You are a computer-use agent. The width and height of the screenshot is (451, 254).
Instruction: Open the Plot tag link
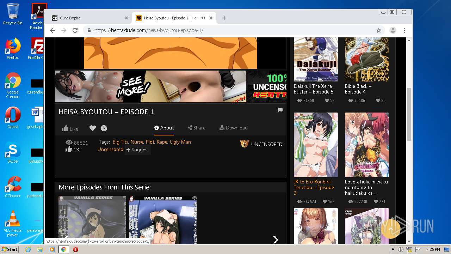pyautogui.click(x=150, y=142)
